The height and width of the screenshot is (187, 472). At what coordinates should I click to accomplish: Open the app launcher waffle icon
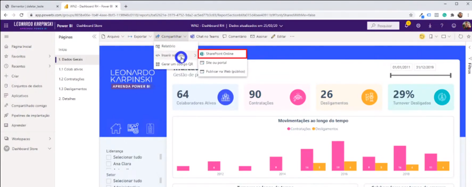(x=7, y=25)
